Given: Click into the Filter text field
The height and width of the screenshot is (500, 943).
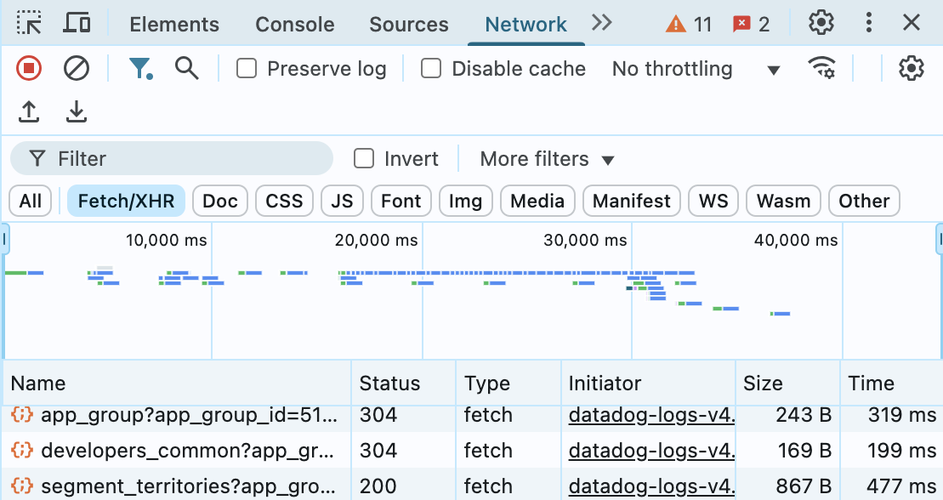Looking at the screenshot, I should click(x=172, y=158).
